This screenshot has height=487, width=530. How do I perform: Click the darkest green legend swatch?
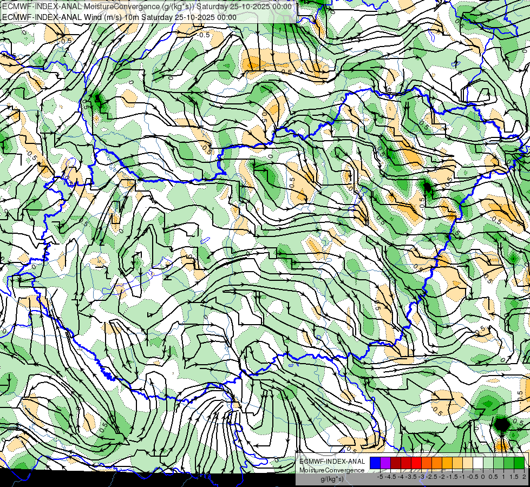pos(519,463)
